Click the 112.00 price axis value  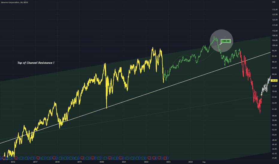[x=275, y=31]
